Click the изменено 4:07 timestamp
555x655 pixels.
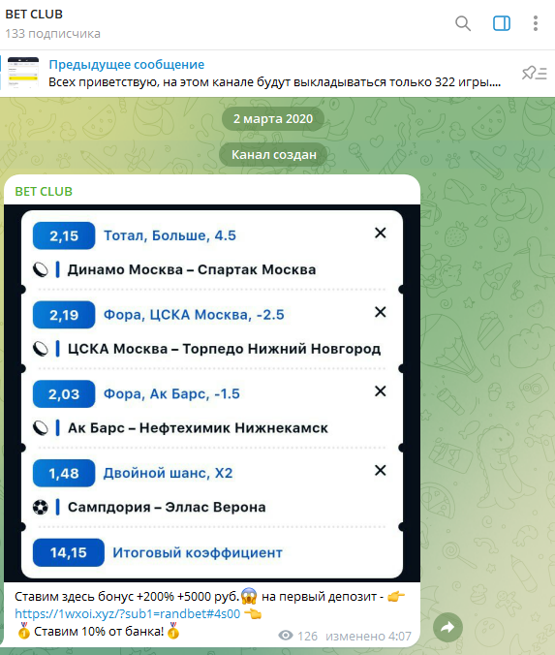pyautogui.click(x=368, y=637)
